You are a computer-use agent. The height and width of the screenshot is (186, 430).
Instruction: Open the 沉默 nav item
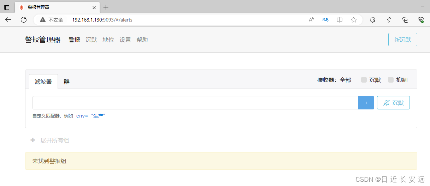(91, 40)
